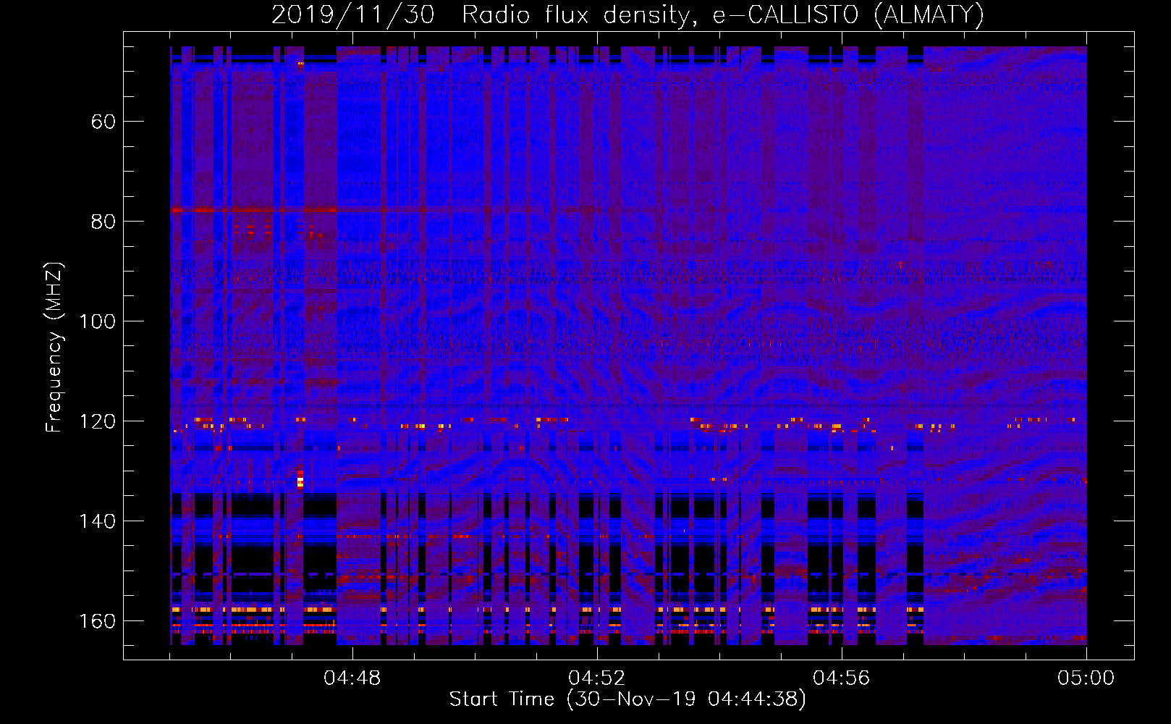The image size is (1171, 724).
Task: Click the '05:00' time tick label
Action: (1086, 678)
